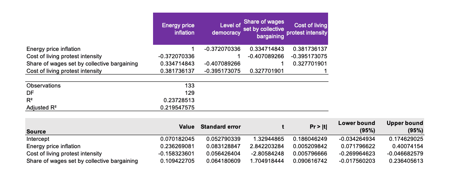Screen dimensions: 451x184
Task: Select standard error 0.056426404
Action: (x=223, y=154)
